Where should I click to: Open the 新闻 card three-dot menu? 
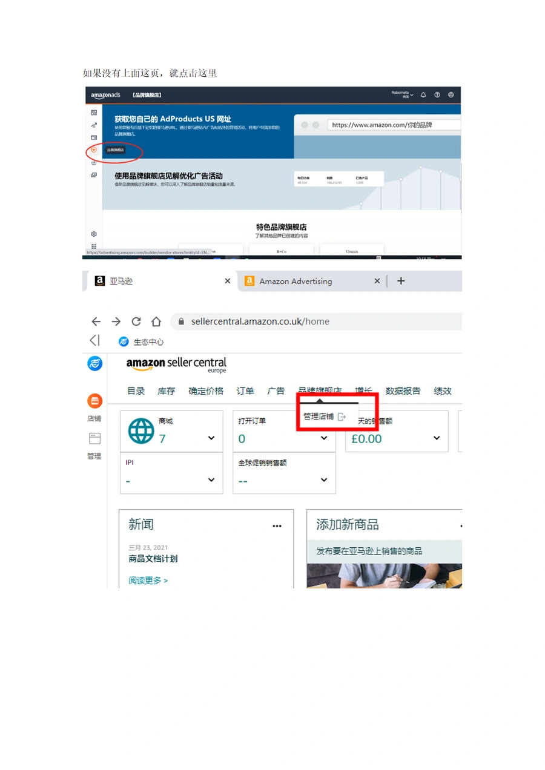(277, 526)
